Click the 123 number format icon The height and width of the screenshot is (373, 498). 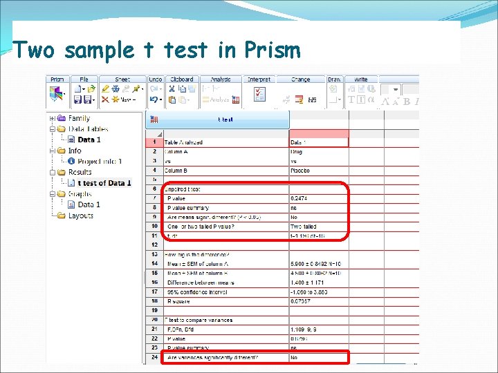312,99
